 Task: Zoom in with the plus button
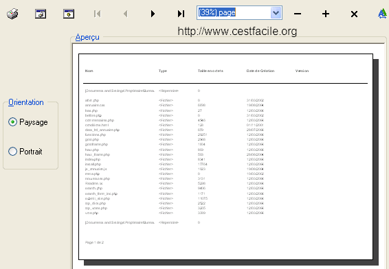326,14
